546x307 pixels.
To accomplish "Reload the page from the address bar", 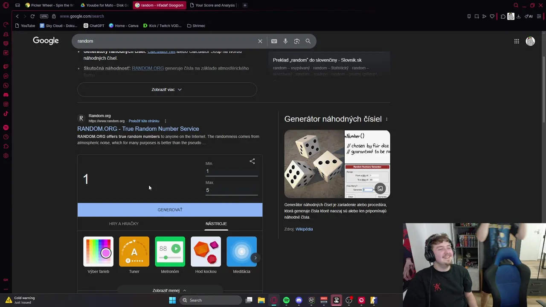I will 32,16.
